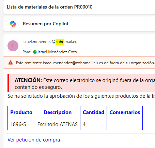Screen dimensions: 155x148
Task: Click the red ATENCIÓN notice block
Action: click(x=81, y=83)
